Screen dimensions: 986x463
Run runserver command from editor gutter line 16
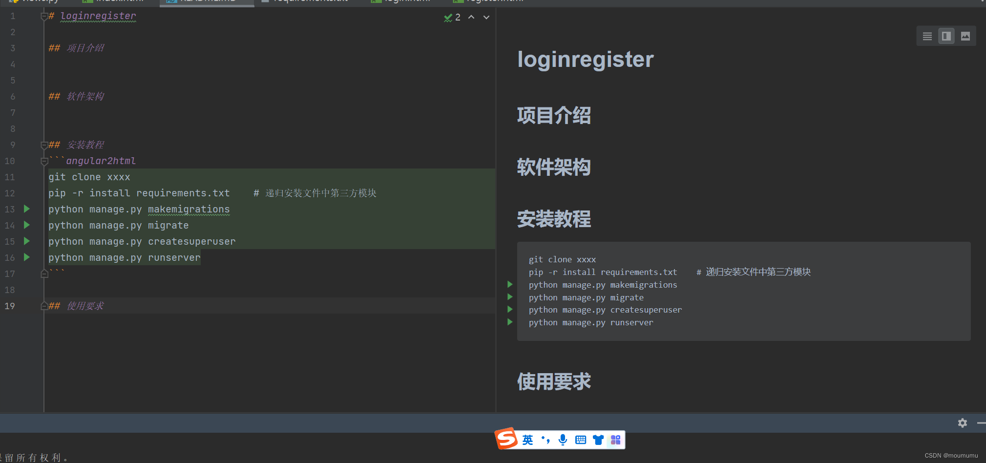click(x=27, y=257)
